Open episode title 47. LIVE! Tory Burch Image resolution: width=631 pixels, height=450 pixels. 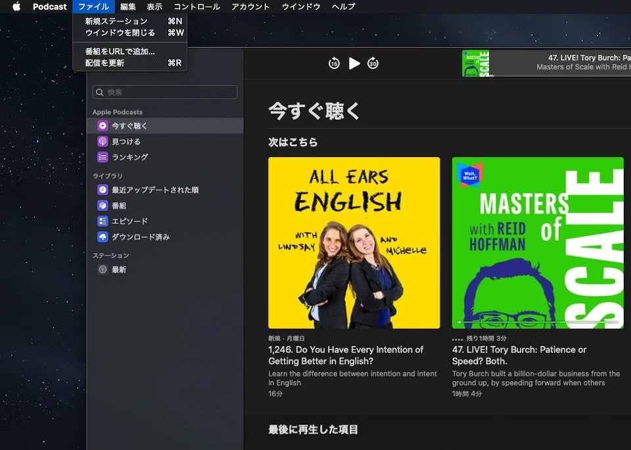[x=519, y=355]
